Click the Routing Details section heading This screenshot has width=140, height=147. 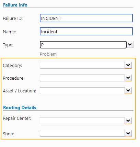pyautogui.click(x=20, y=108)
